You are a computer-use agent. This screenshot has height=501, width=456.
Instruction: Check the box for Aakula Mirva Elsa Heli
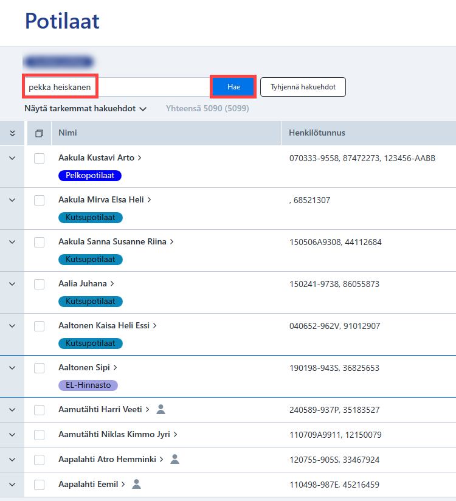(x=40, y=200)
